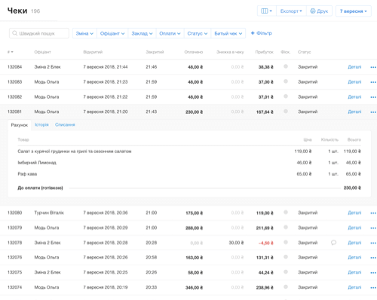Open the columns layout selector icon

click(x=267, y=11)
